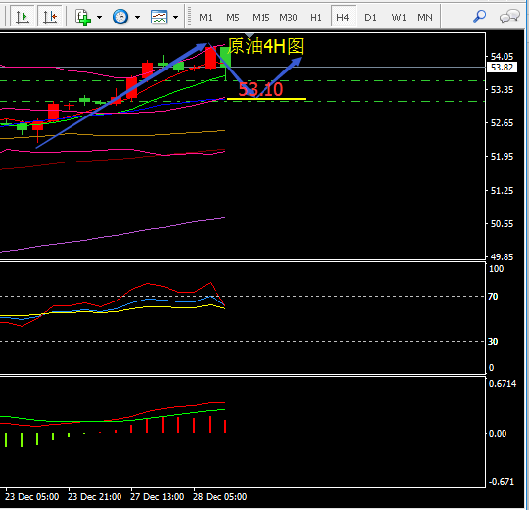This screenshot has height=510, width=529.
Task: Click the chart shift icon
Action: pyautogui.click(x=50, y=17)
